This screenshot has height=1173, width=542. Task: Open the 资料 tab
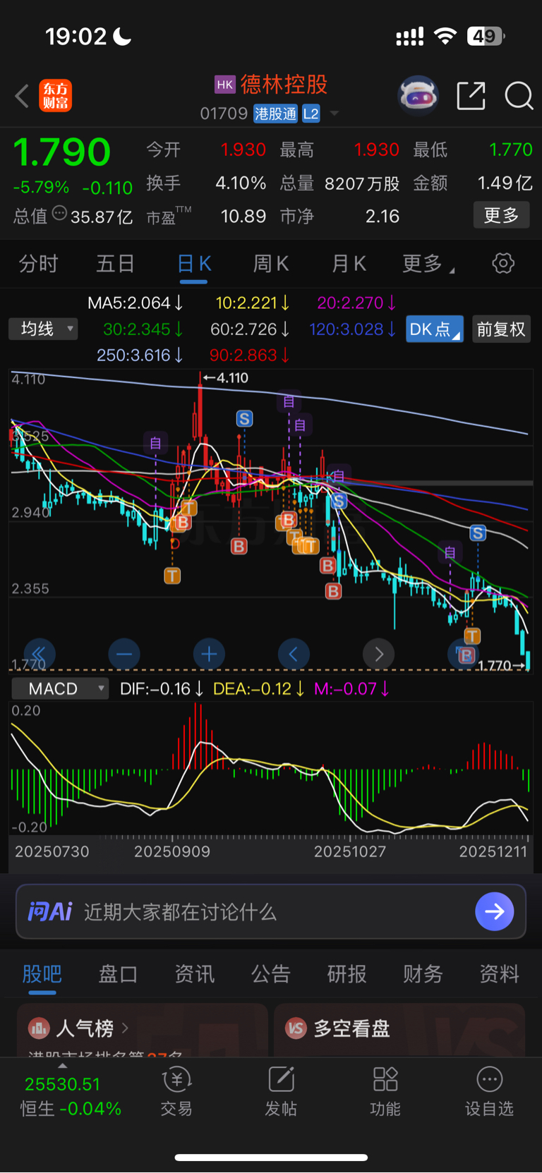[500, 974]
